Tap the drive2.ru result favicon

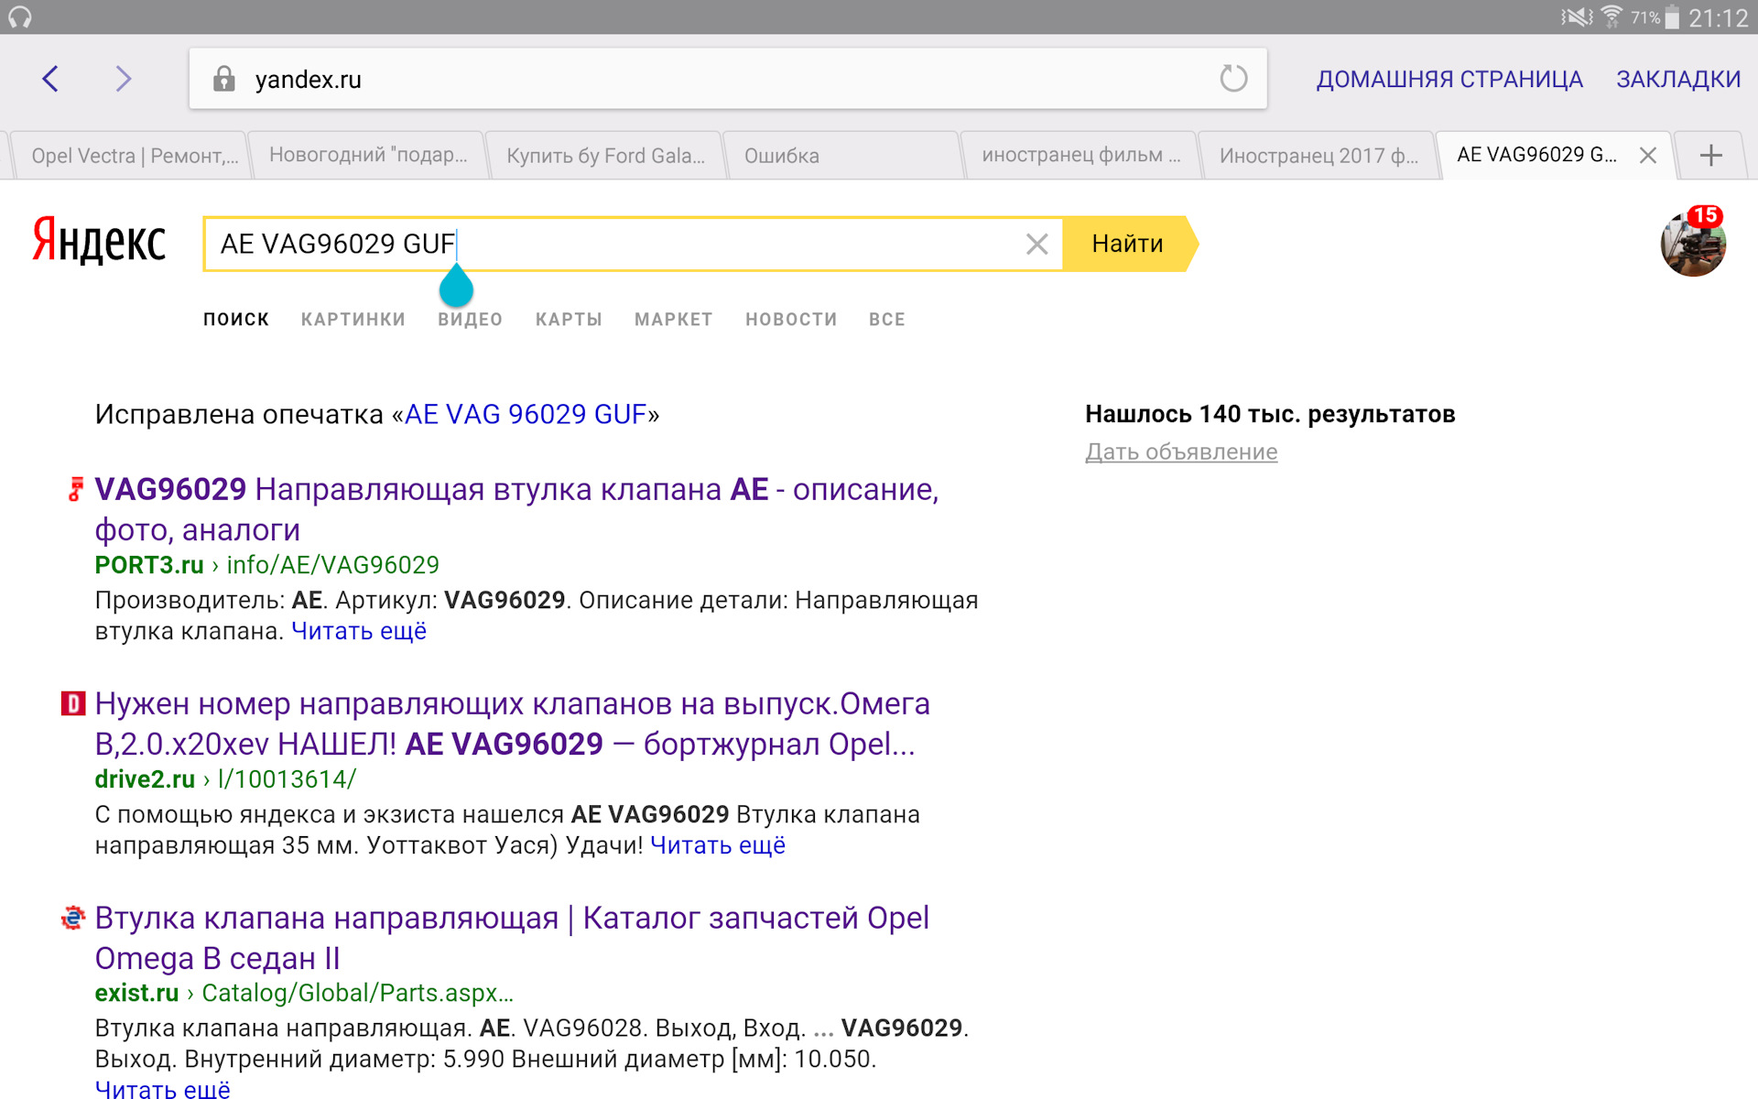[x=73, y=703]
